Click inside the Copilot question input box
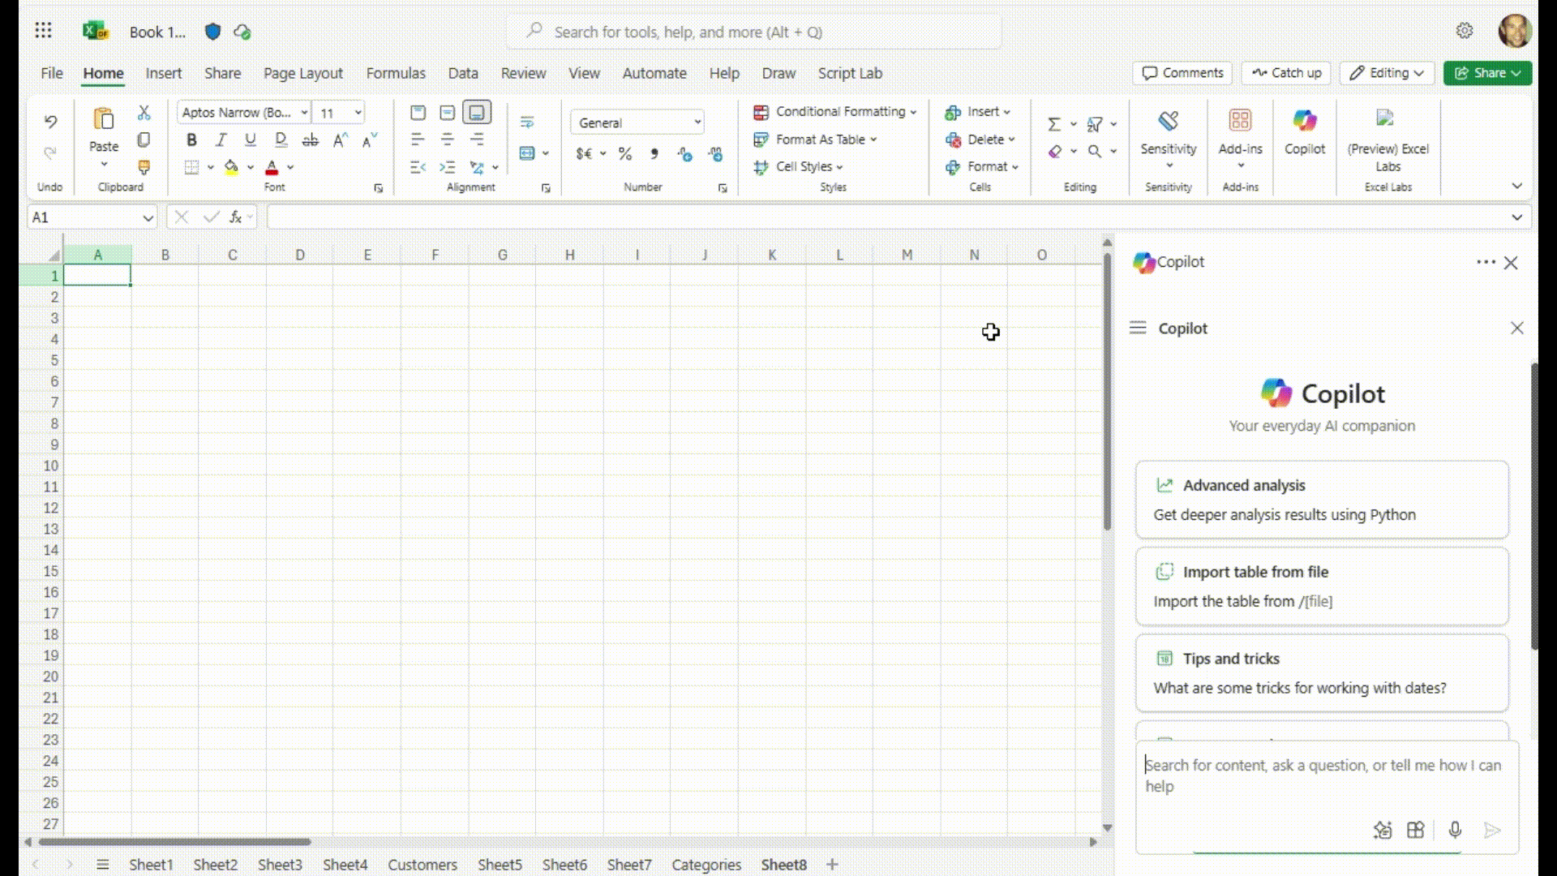The width and height of the screenshot is (1557, 876). pos(1314,775)
